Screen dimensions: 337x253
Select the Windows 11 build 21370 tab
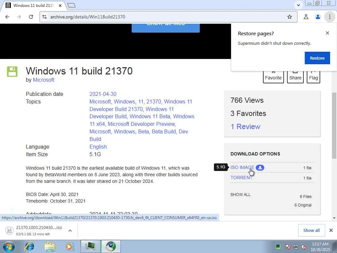(33, 5)
